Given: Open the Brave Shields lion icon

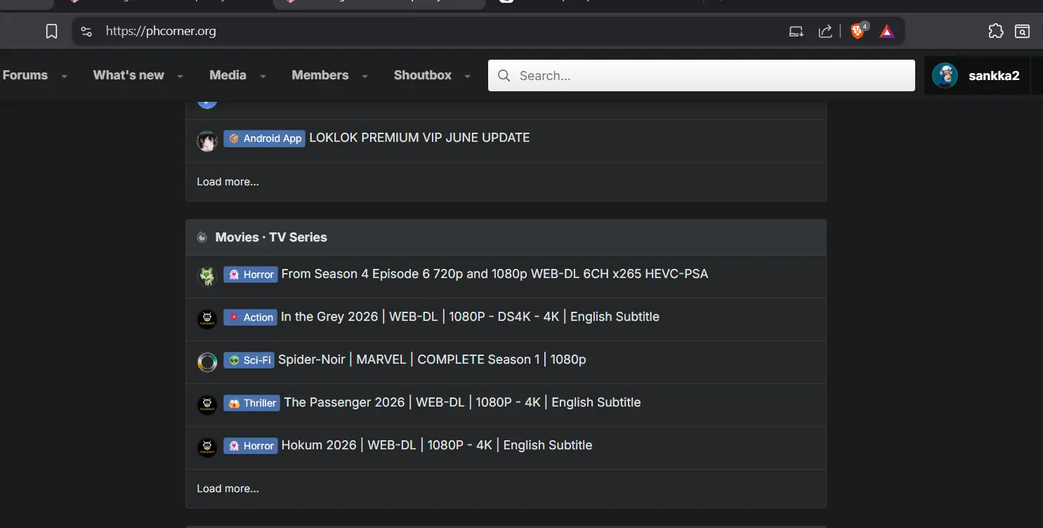Looking at the screenshot, I should tap(858, 31).
